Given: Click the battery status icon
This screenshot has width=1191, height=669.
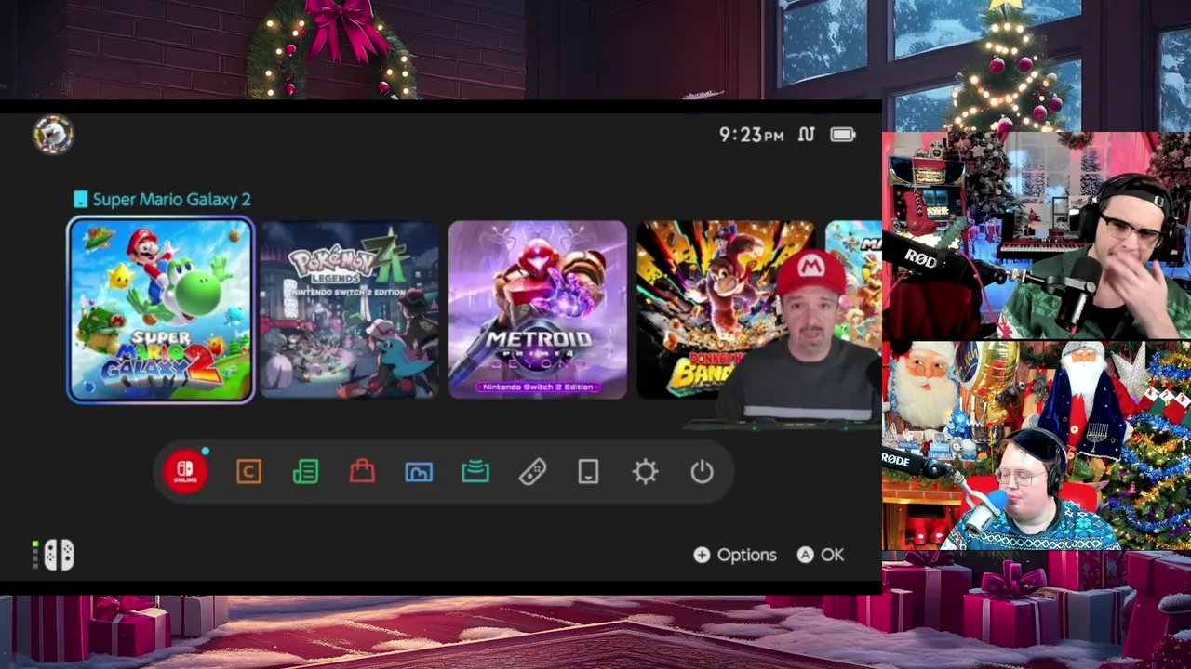Looking at the screenshot, I should (x=843, y=135).
